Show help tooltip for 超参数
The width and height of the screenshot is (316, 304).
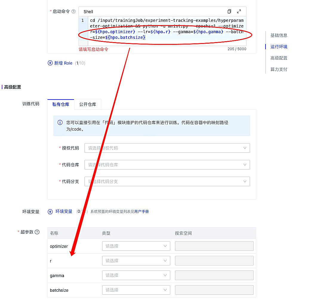pyautogui.click(x=37, y=232)
